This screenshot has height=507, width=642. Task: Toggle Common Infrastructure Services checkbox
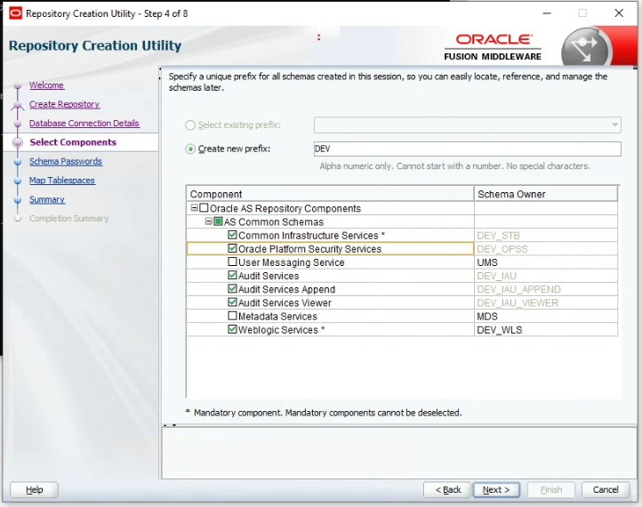[232, 235]
